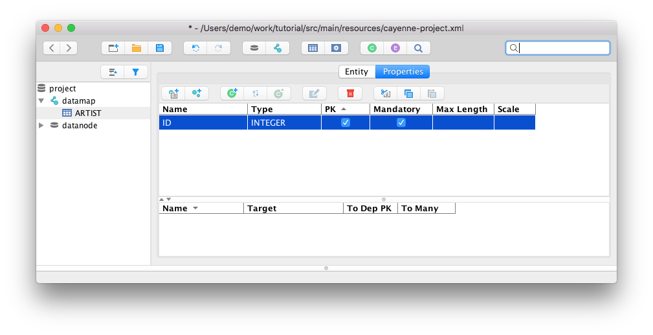Create a new DataNode from the toolbar
This screenshot has height=335, width=653.
click(254, 48)
